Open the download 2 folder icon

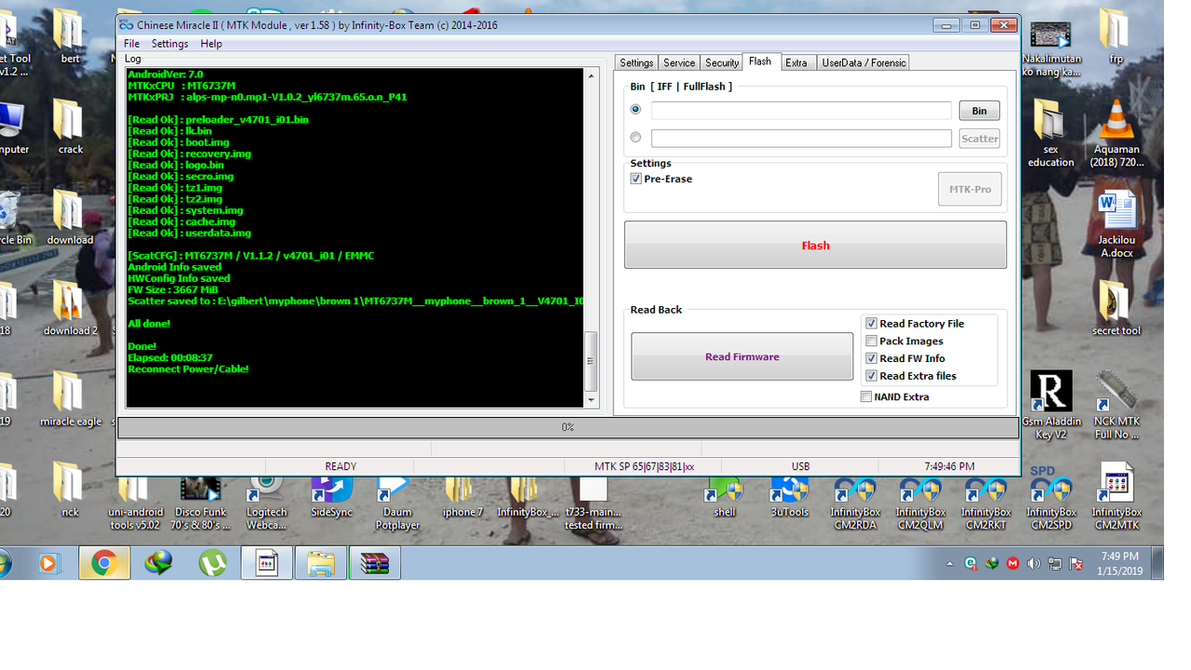70,309
